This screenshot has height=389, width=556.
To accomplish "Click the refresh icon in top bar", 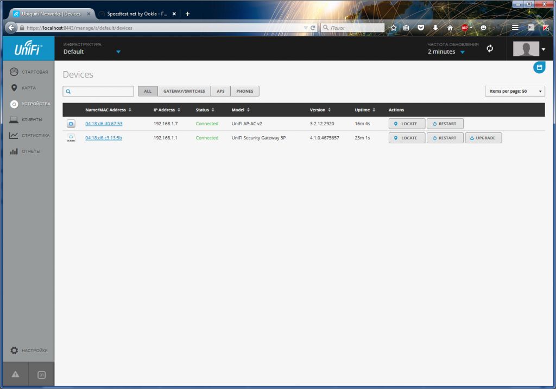I will tap(490, 48).
